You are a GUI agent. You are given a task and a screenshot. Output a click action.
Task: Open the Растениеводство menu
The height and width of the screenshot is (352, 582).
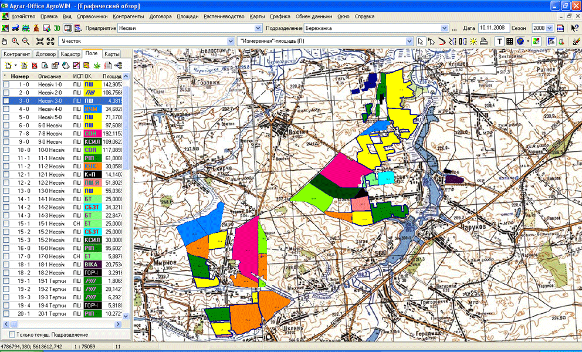224,16
